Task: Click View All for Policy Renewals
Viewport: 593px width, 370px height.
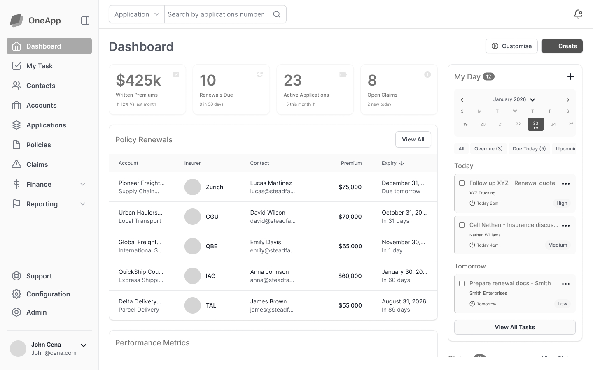Action: (413, 139)
